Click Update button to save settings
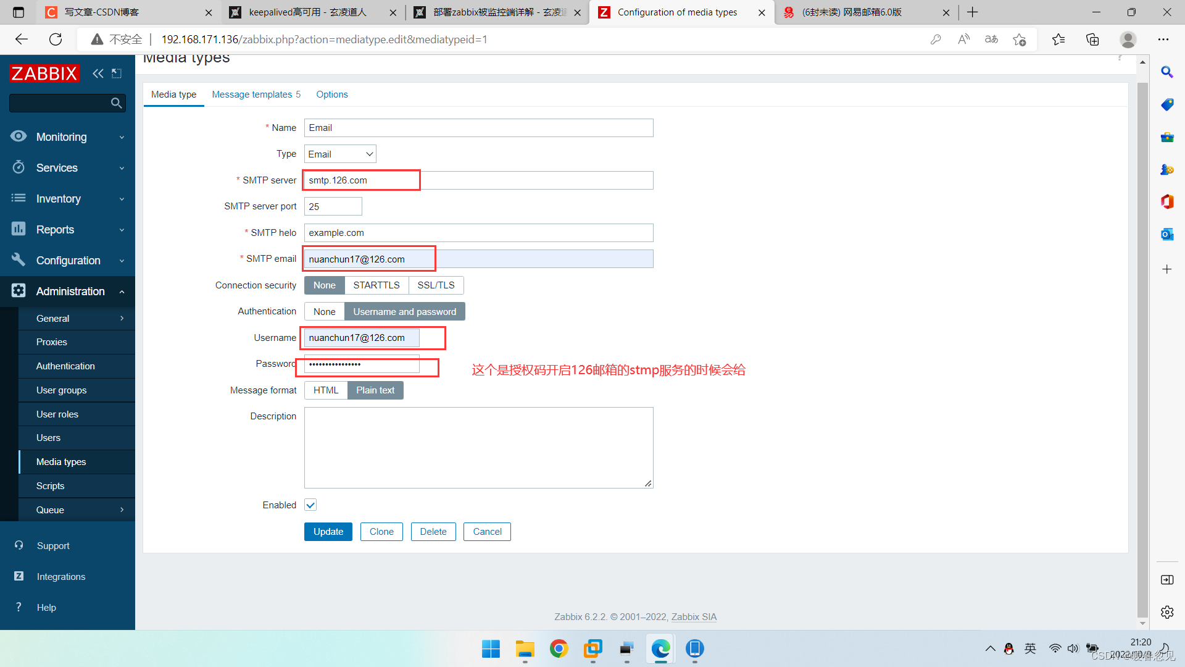The height and width of the screenshot is (667, 1185). pos(328,531)
